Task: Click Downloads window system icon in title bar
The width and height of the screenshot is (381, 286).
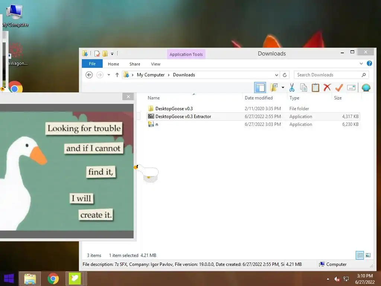Action: click(x=85, y=53)
